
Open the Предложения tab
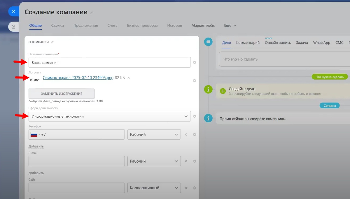point(85,26)
